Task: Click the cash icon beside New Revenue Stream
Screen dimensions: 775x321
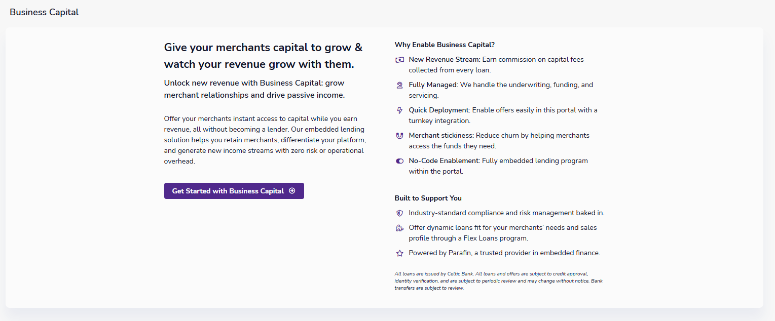Action: [399, 60]
